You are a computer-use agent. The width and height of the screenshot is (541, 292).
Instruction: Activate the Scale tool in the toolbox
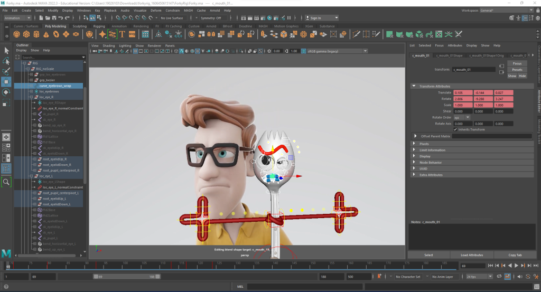(x=6, y=103)
